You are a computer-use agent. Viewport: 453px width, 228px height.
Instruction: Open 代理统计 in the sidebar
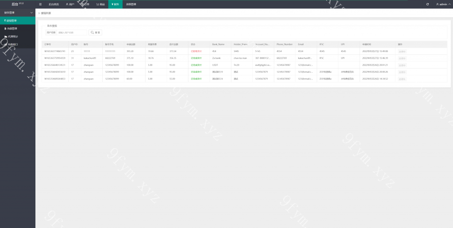pos(18,37)
